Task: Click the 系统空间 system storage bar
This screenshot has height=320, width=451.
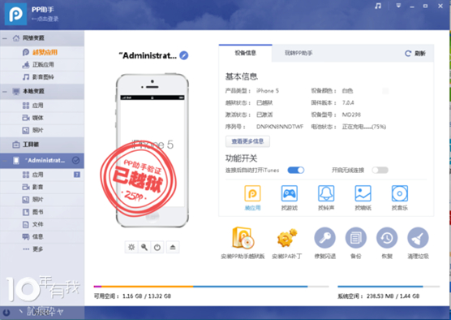Action: (389, 287)
